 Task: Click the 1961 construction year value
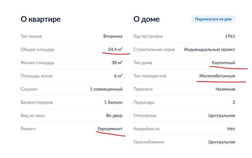click(x=230, y=36)
